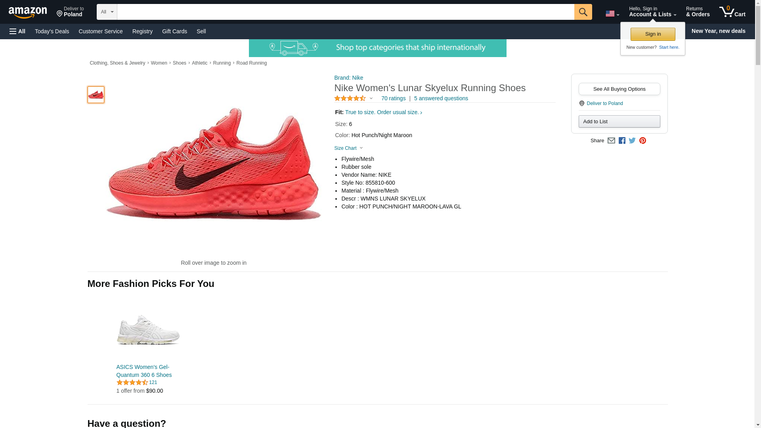
Task: Click the magnifying glass search button
Action: [583, 12]
